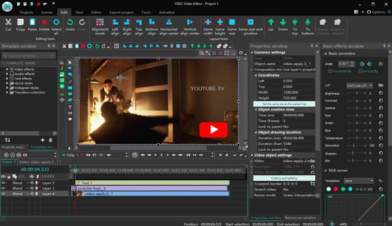Screen dimensions: 392x226
Task: Expand the Video effects tree item
Action: tap(7, 69)
